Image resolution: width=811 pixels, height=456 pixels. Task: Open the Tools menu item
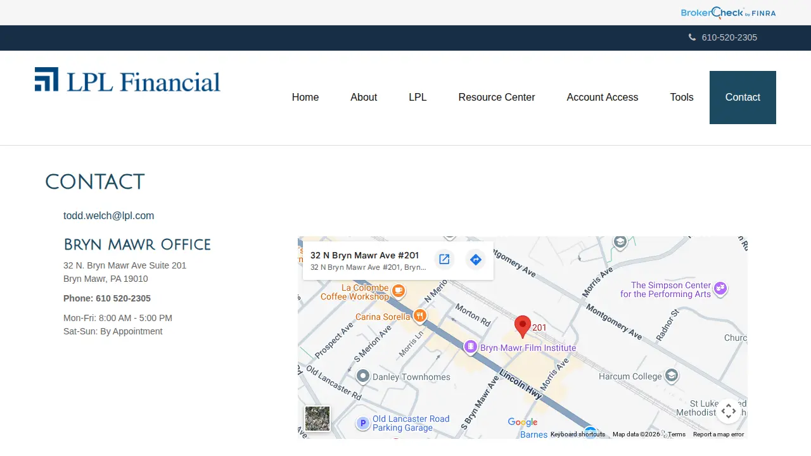682,97
